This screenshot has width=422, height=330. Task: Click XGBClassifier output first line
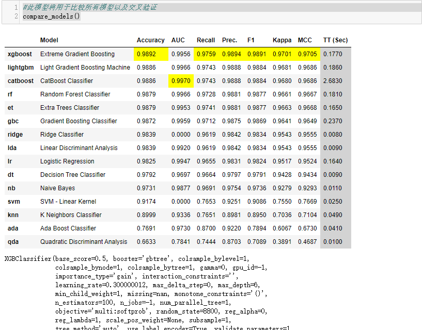coord(127,259)
